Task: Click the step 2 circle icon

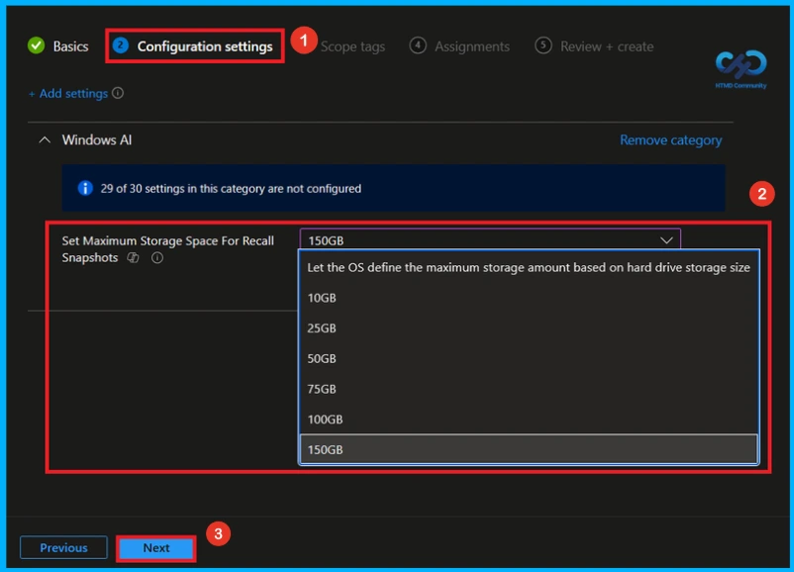Action: (121, 46)
